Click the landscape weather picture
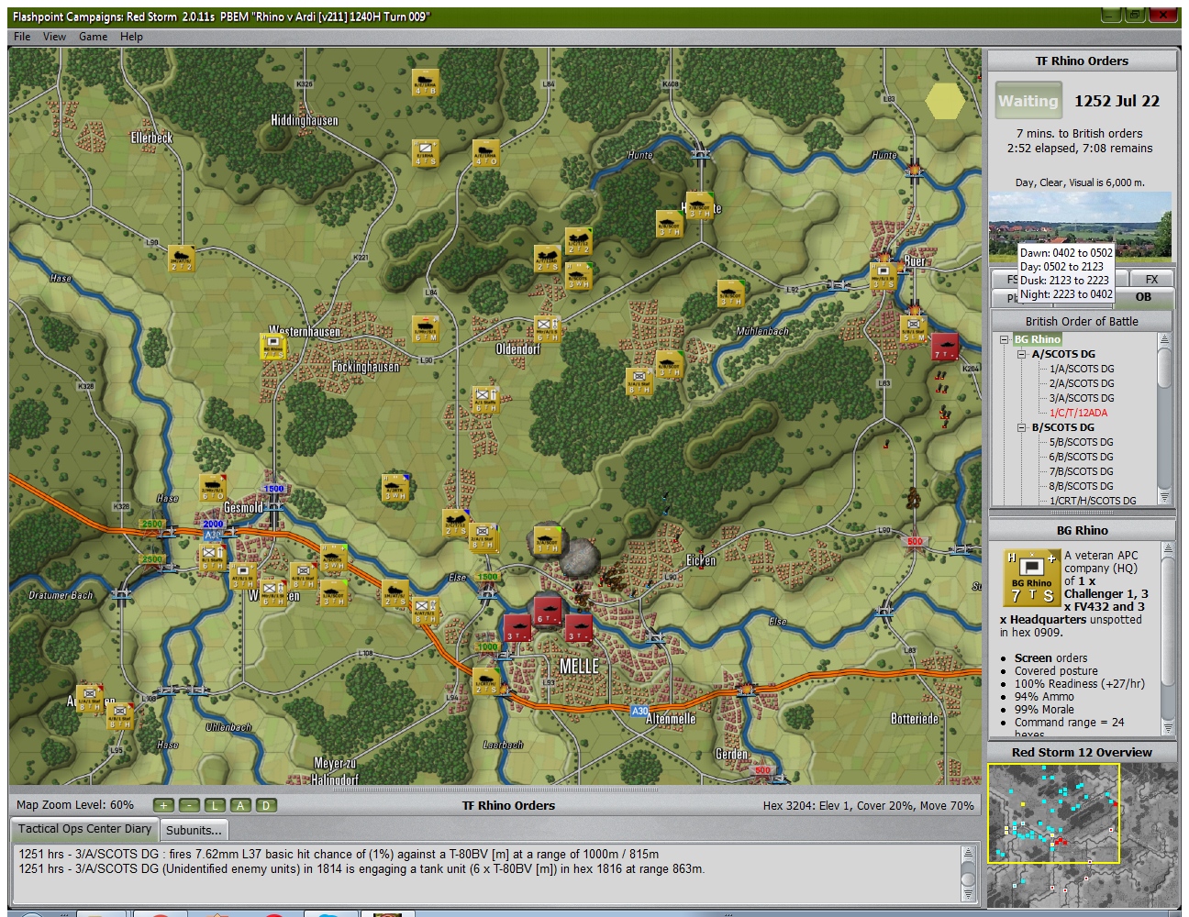Image resolution: width=1189 pixels, height=917 pixels. click(1080, 226)
